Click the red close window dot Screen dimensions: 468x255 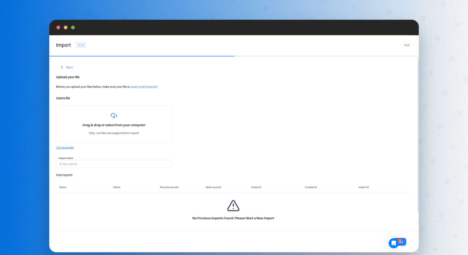point(58,27)
